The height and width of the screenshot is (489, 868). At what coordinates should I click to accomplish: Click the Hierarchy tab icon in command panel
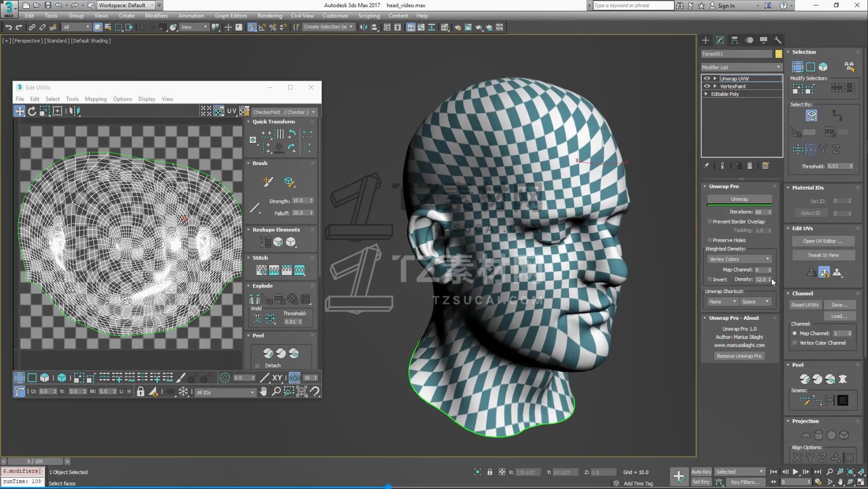point(734,40)
